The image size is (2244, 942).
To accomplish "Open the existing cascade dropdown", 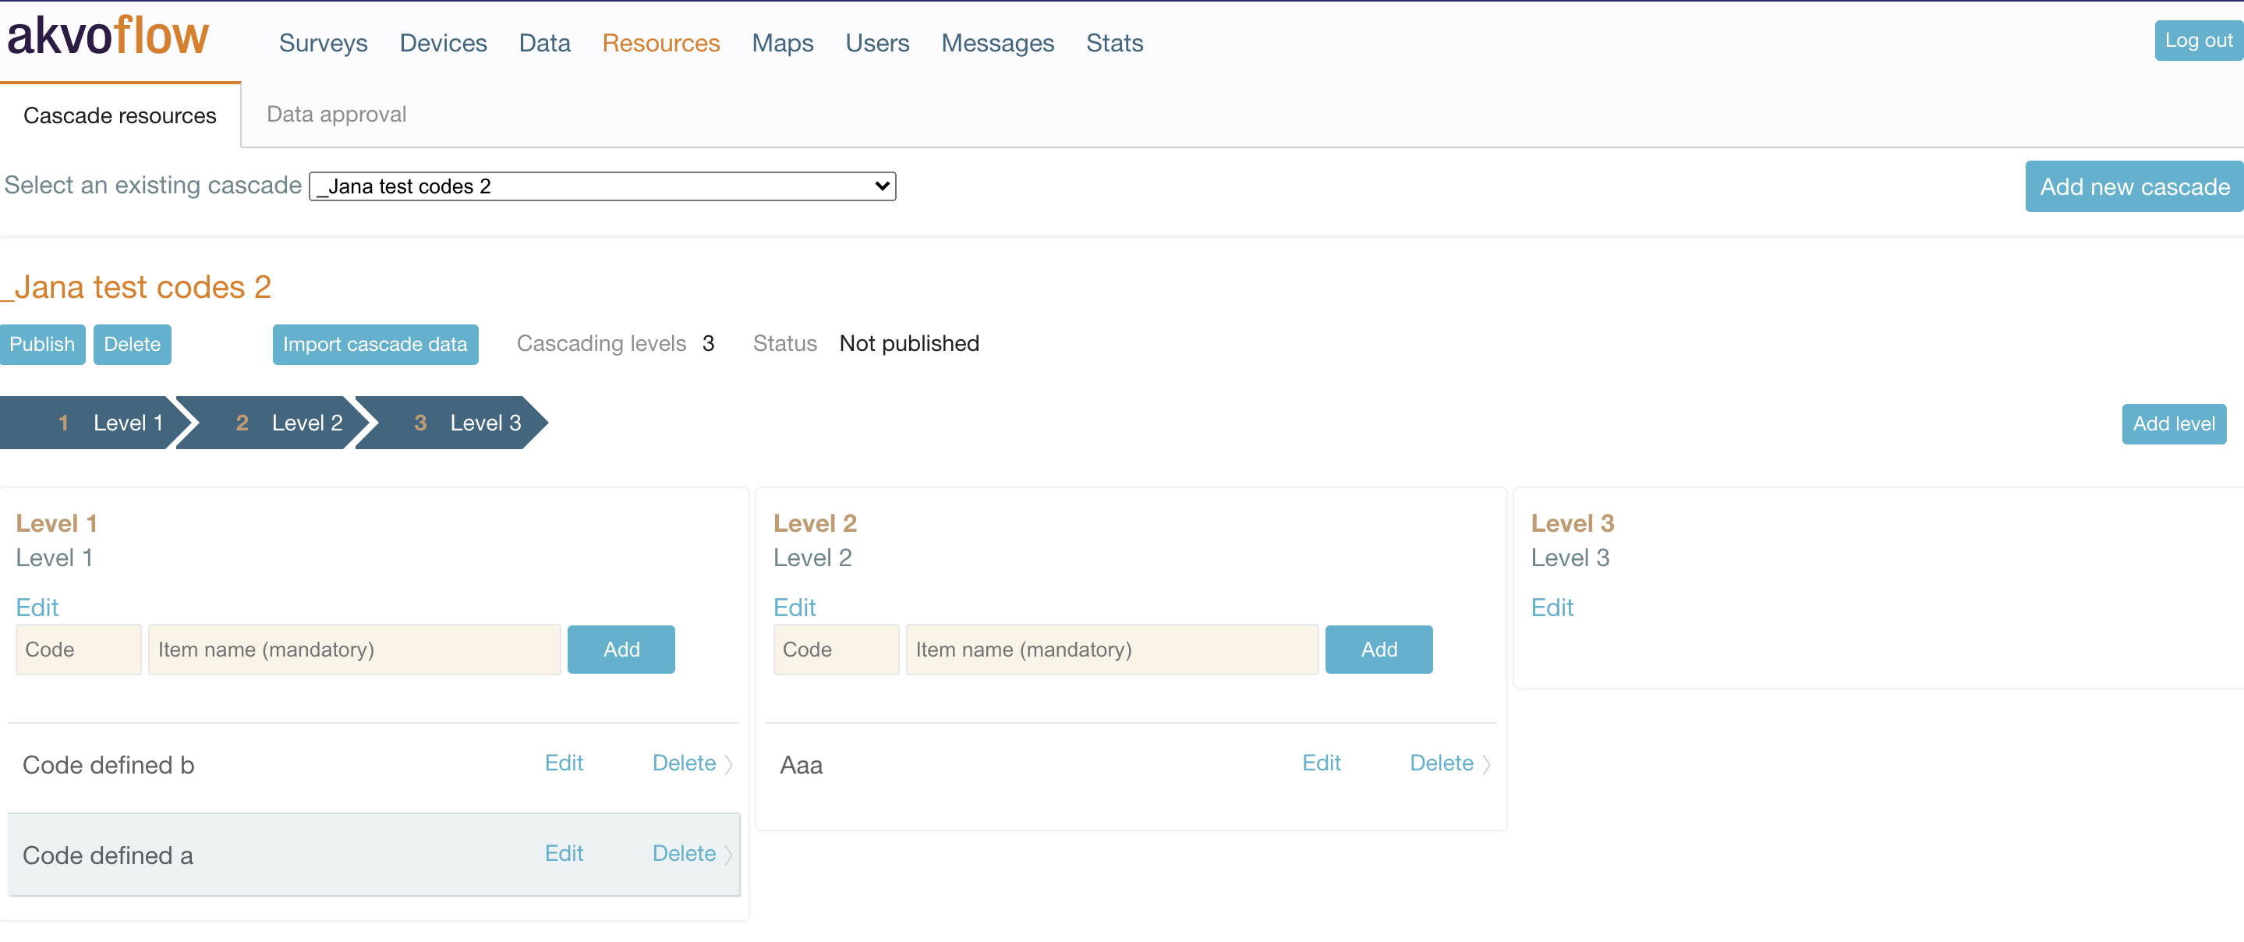I will click(x=602, y=186).
